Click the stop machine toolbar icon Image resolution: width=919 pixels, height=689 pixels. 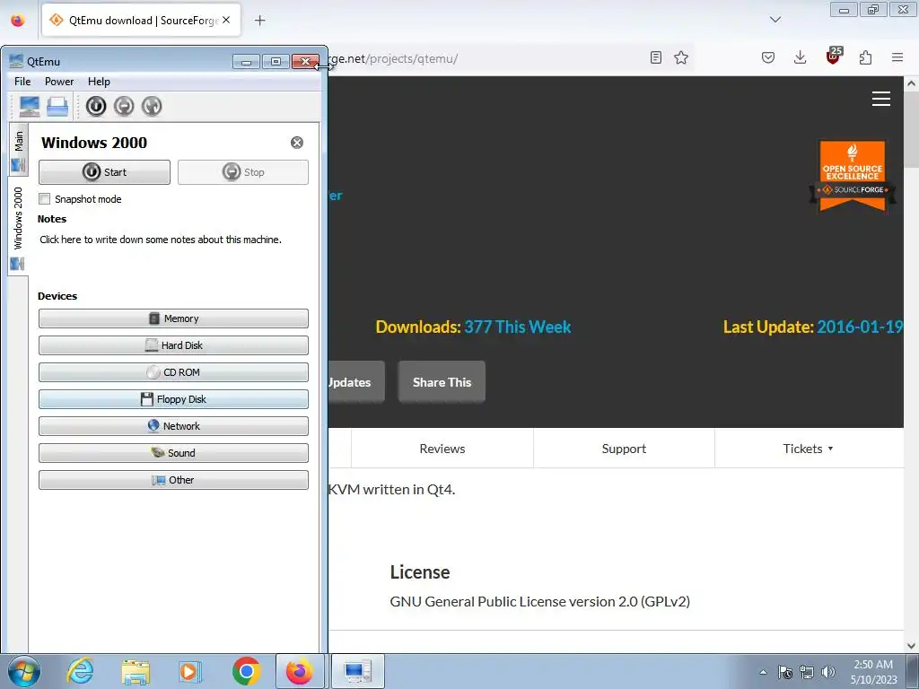[x=124, y=106]
